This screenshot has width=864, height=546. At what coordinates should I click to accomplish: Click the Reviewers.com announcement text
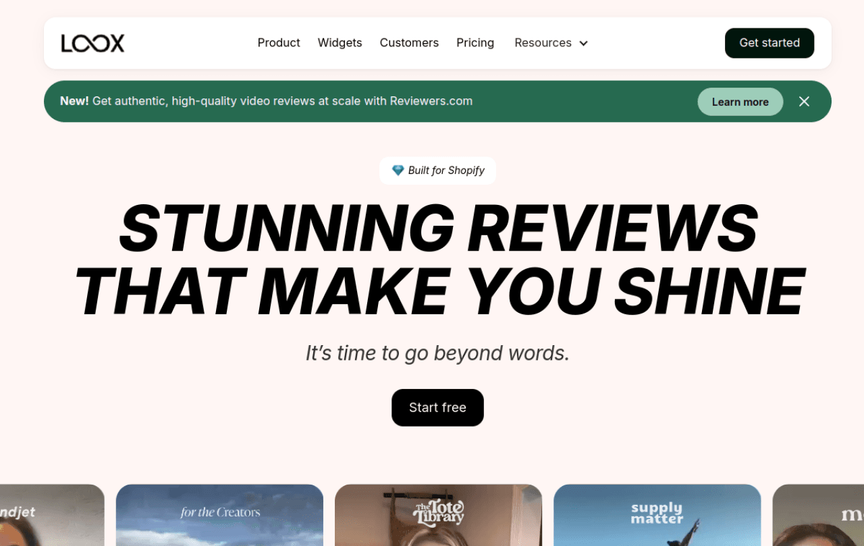pos(266,101)
